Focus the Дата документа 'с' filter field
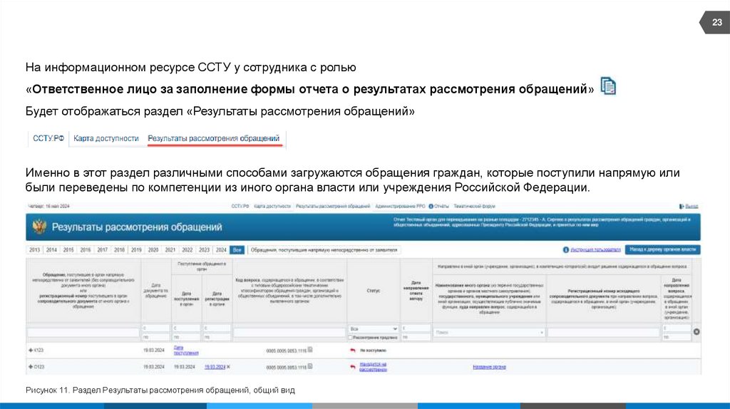The image size is (730, 409). [x=155, y=328]
